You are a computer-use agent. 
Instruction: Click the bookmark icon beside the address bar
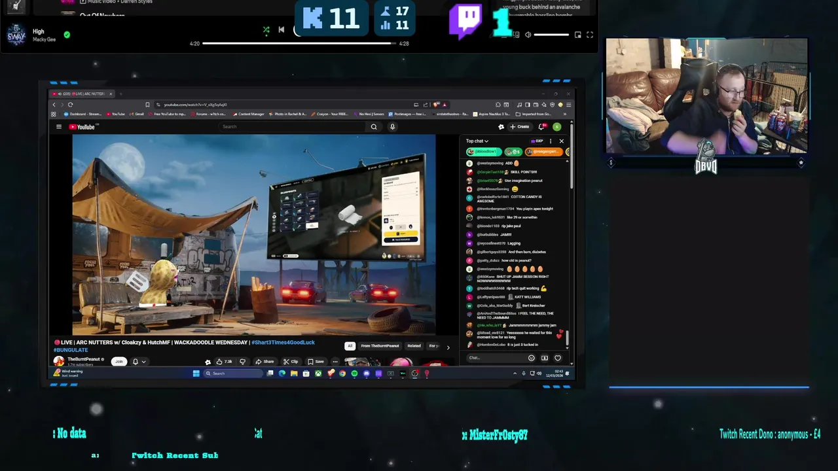pos(147,105)
